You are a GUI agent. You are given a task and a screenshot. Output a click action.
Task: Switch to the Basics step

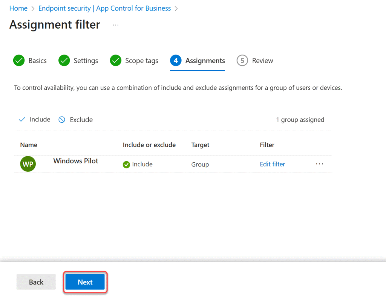click(x=37, y=61)
